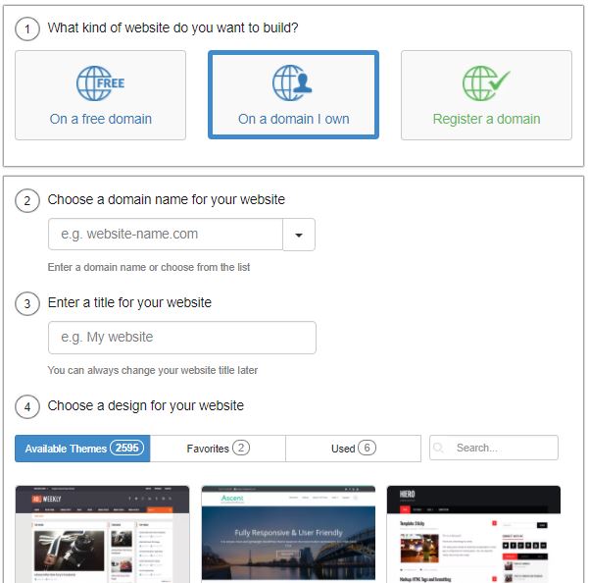Click heading 'Choose a design for your website'
The width and height of the screenshot is (589, 583).
point(146,406)
